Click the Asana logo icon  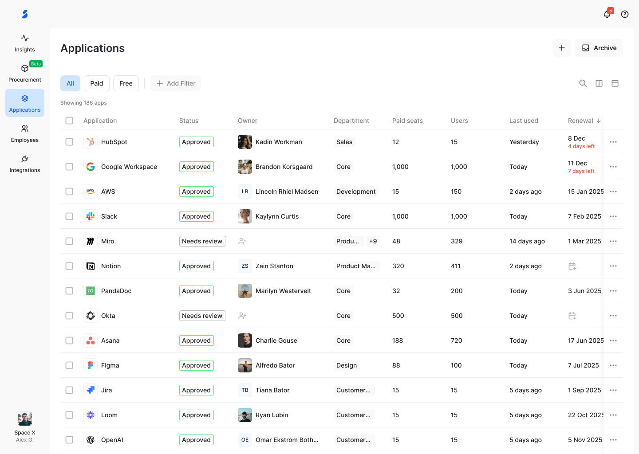click(x=91, y=340)
